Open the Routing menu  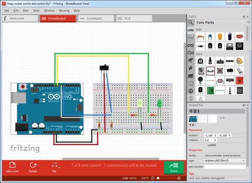[64, 10]
